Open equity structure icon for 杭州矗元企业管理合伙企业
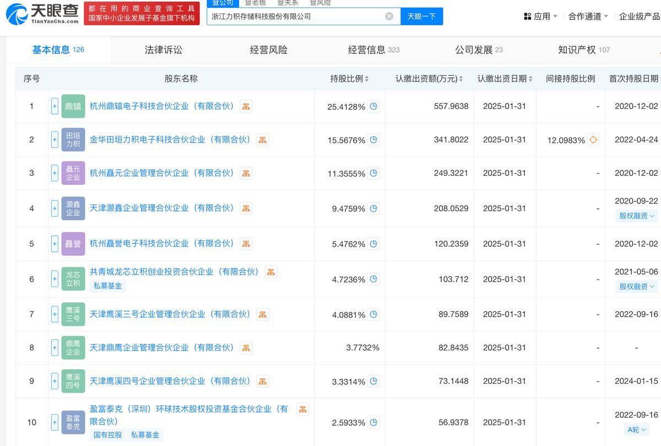661x446 pixels. coord(246,173)
